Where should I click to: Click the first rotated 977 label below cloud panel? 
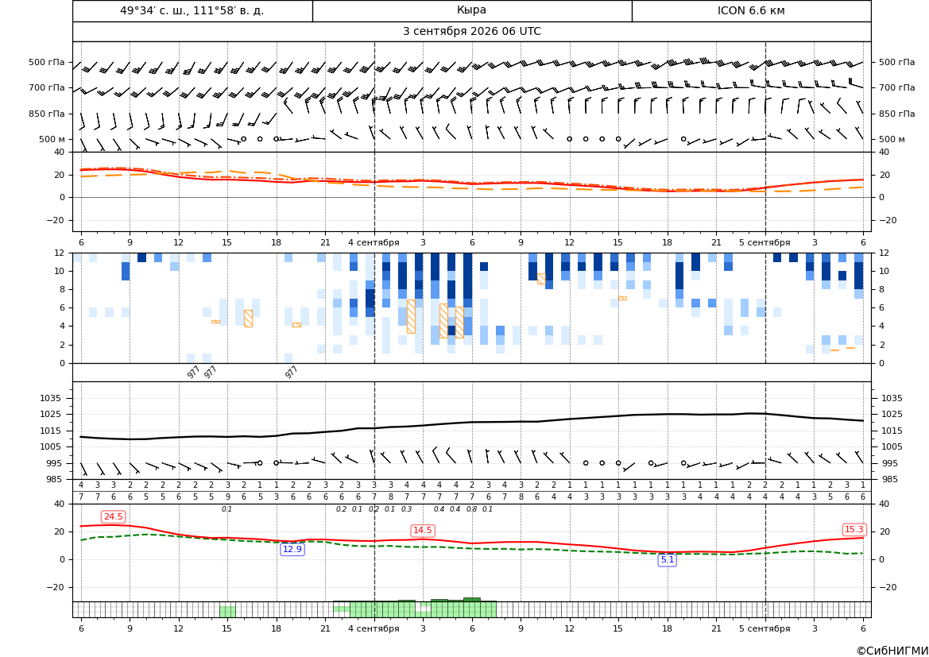[x=193, y=372]
